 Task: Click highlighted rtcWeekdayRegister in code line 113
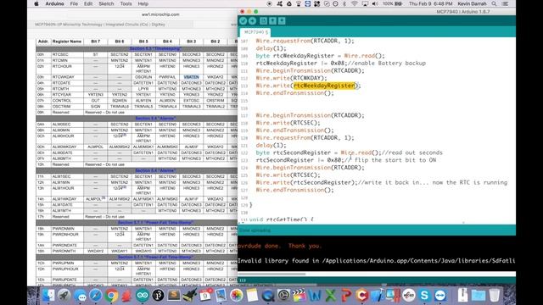coord(324,86)
